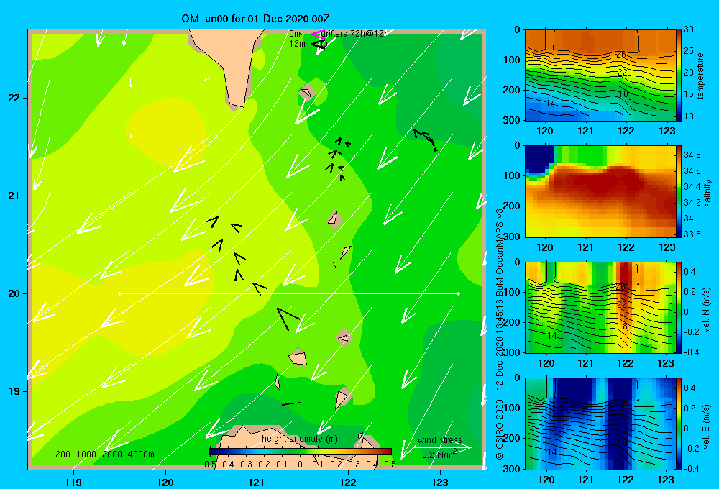
Task: Click the '33.8' tick on salinity colorbar
Action: [x=692, y=234]
